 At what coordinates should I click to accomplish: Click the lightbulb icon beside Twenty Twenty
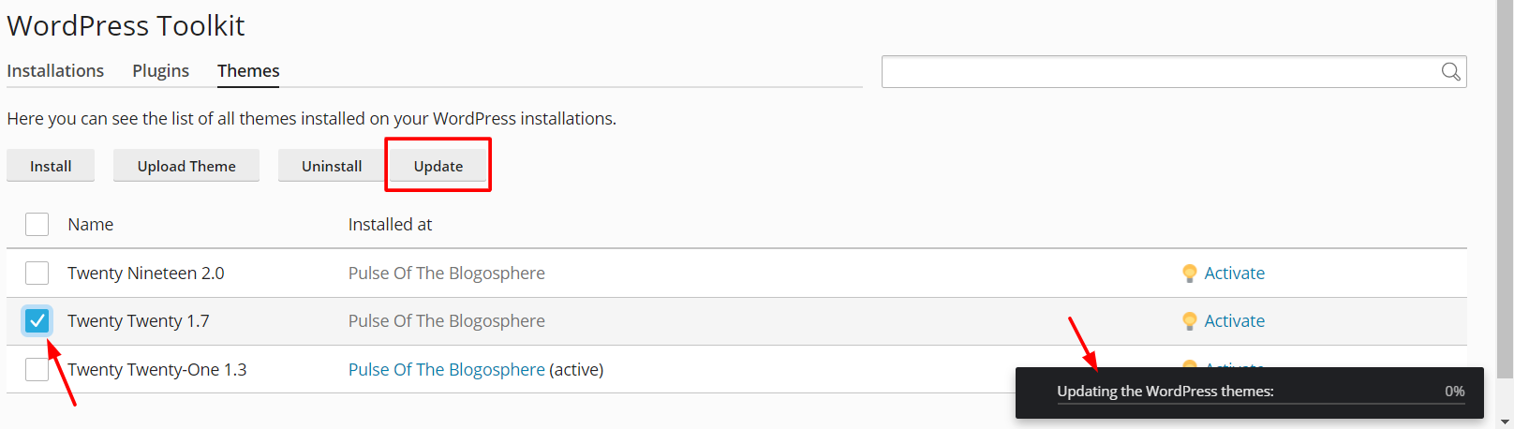1189,321
